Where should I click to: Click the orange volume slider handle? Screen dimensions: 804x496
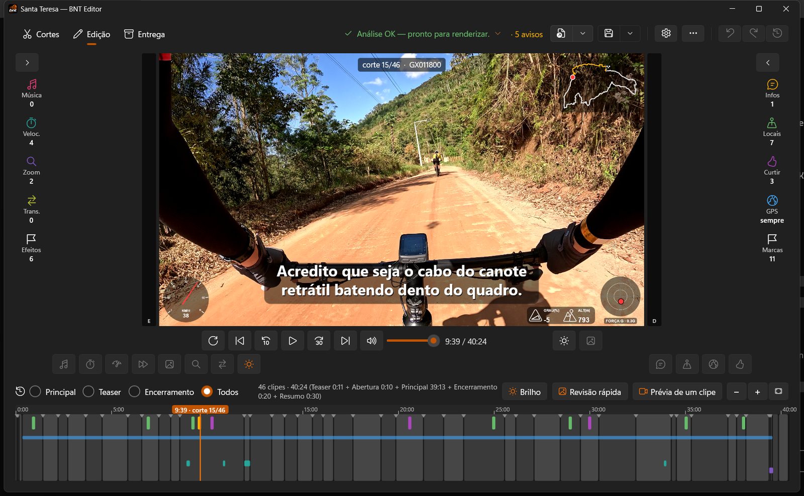point(433,341)
